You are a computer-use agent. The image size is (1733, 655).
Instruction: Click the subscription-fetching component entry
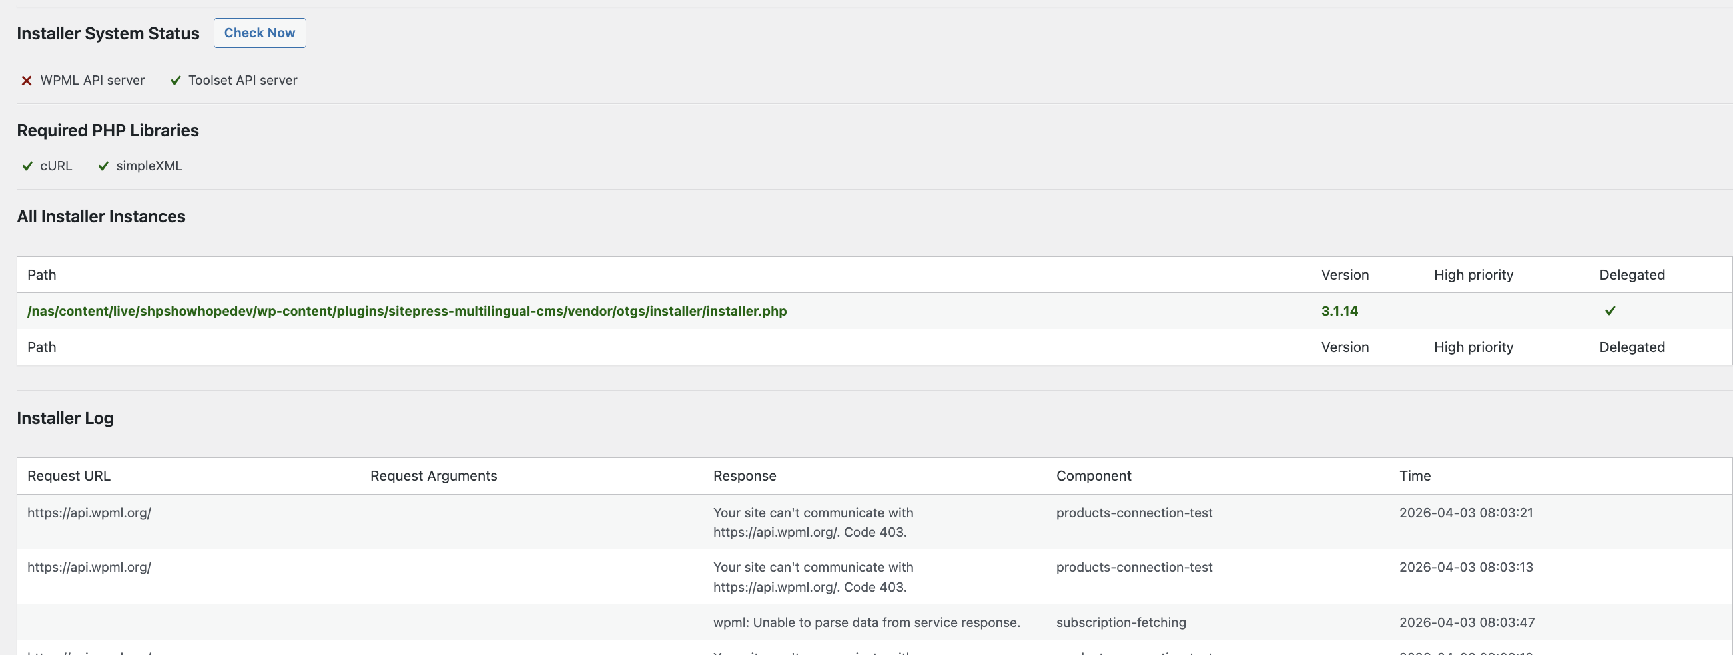tap(1121, 622)
